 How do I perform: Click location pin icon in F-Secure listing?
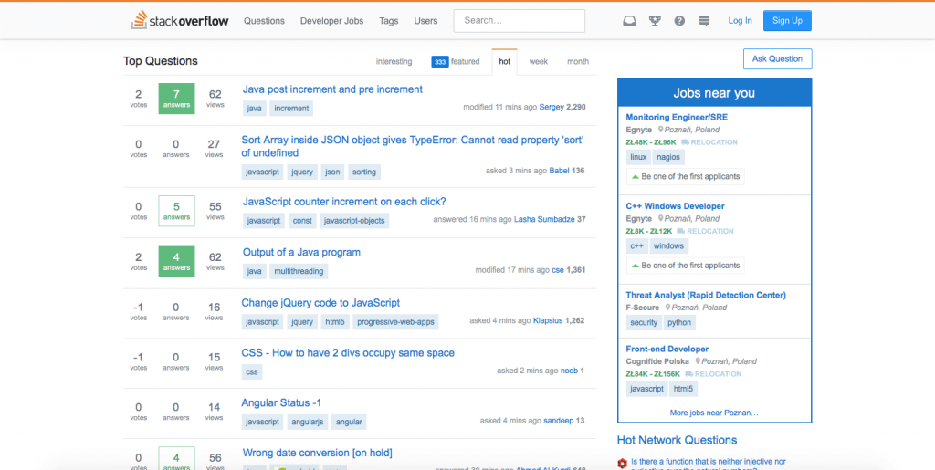pyautogui.click(x=667, y=308)
